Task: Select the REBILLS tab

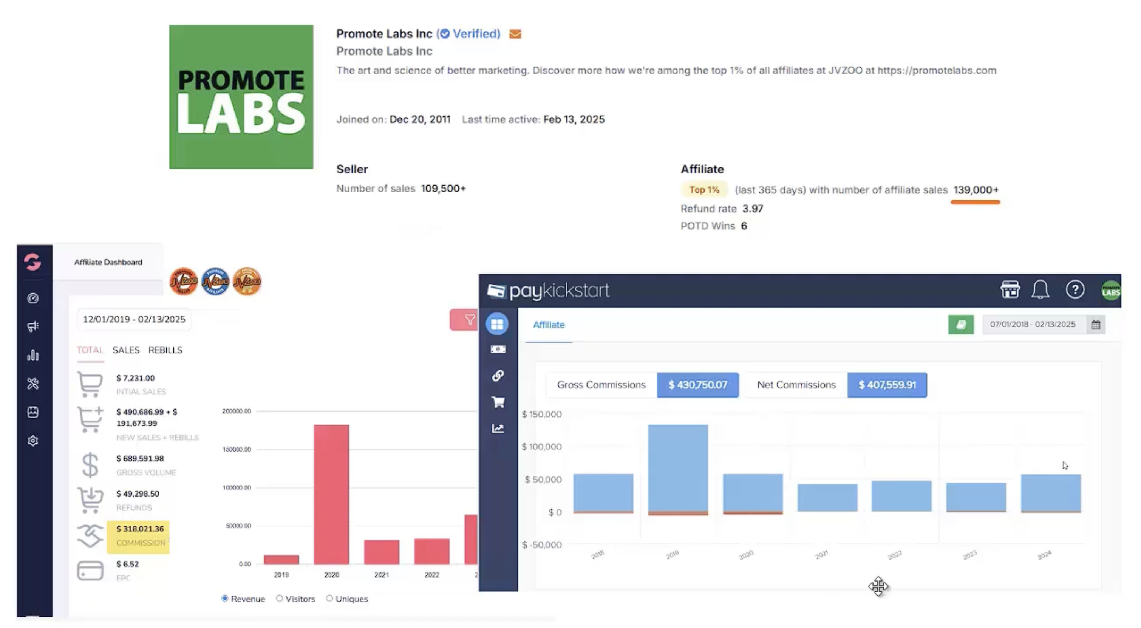Action: [x=165, y=350]
